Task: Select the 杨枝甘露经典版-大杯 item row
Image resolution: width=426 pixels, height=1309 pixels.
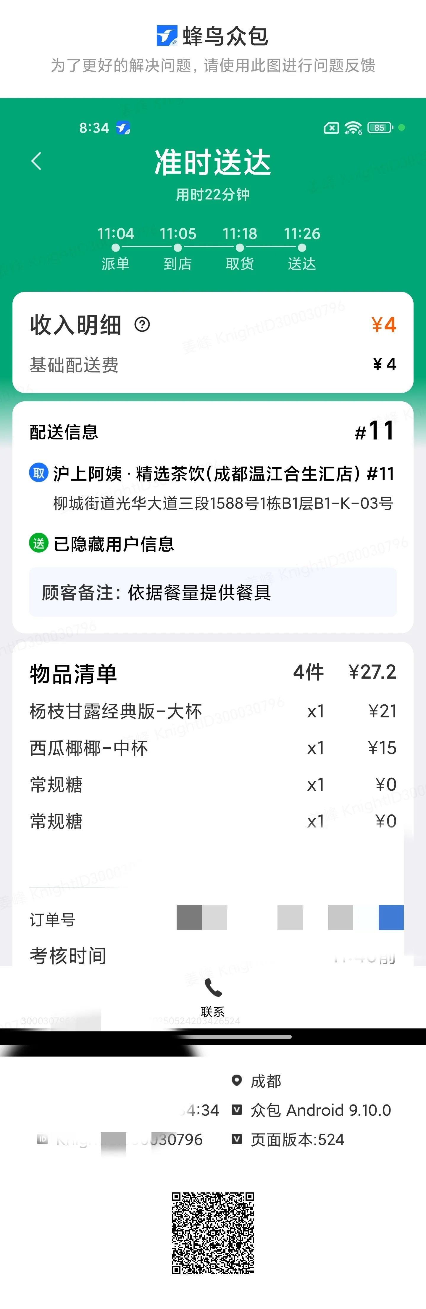Action: tap(213, 711)
